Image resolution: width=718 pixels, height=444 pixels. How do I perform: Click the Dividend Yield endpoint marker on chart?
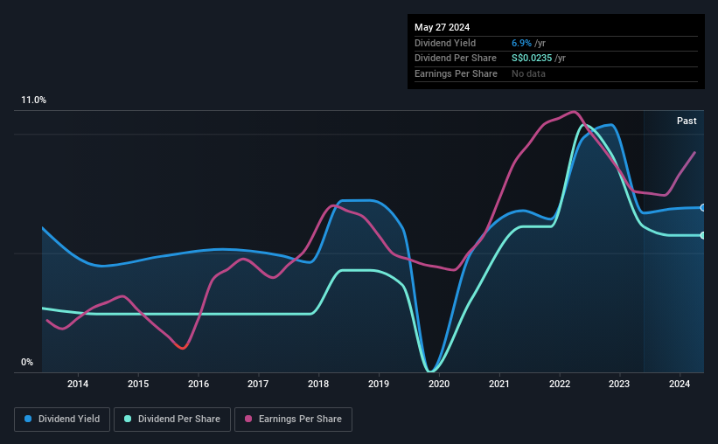click(x=703, y=208)
